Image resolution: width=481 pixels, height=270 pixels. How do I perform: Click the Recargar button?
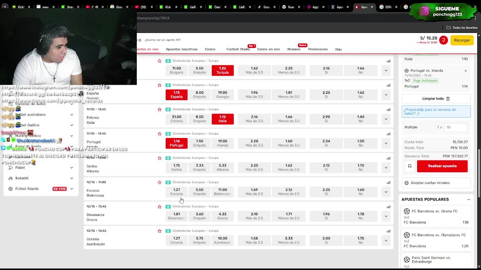coord(462,40)
